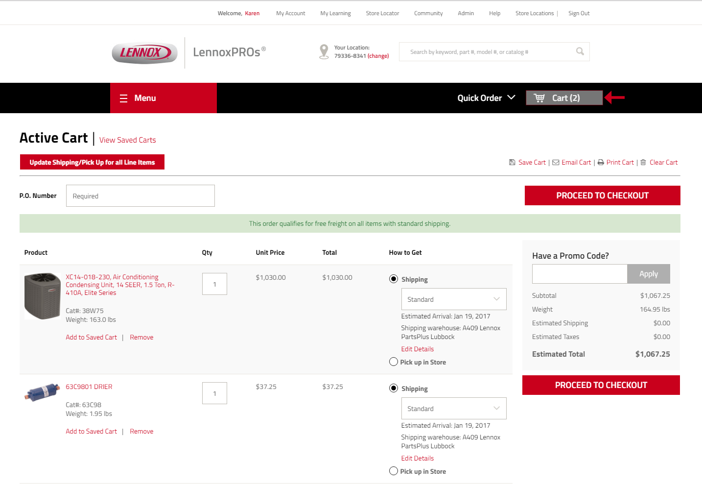Image resolution: width=702 pixels, height=486 pixels.
Task: Click the Save Cart disk icon
Action: click(x=512, y=162)
